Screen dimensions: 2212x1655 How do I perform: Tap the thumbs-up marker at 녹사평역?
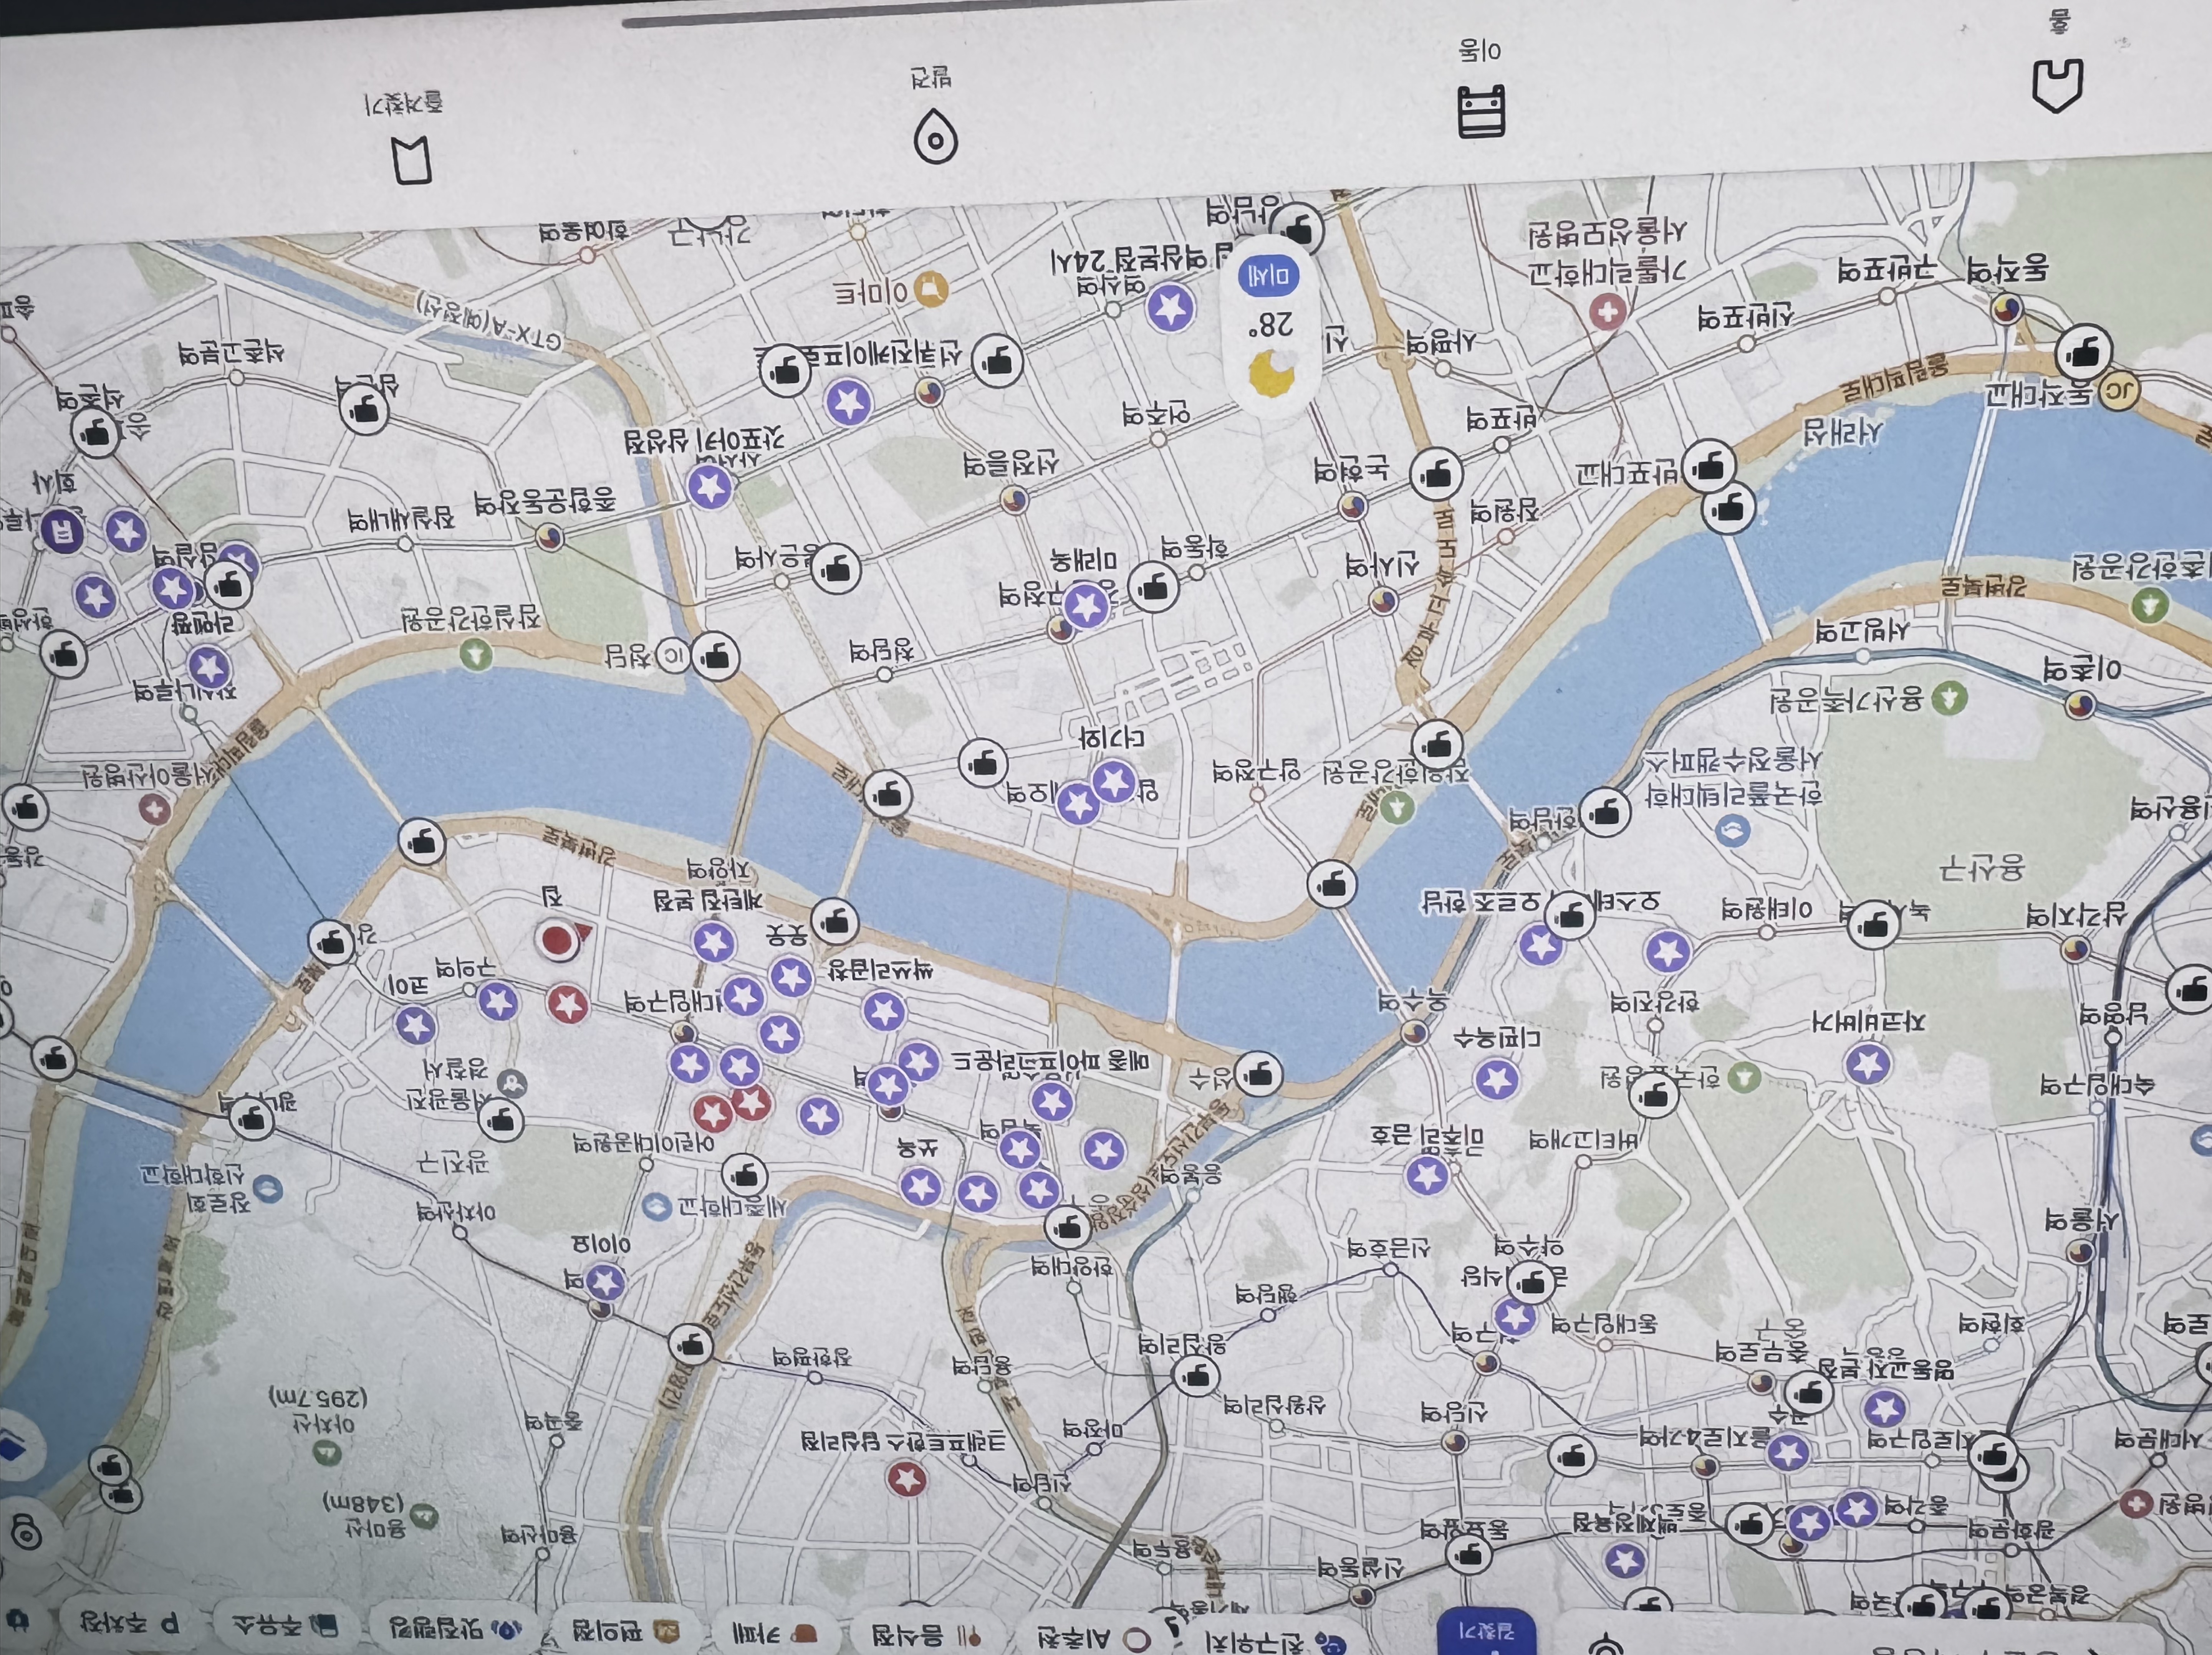[1872, 924]
